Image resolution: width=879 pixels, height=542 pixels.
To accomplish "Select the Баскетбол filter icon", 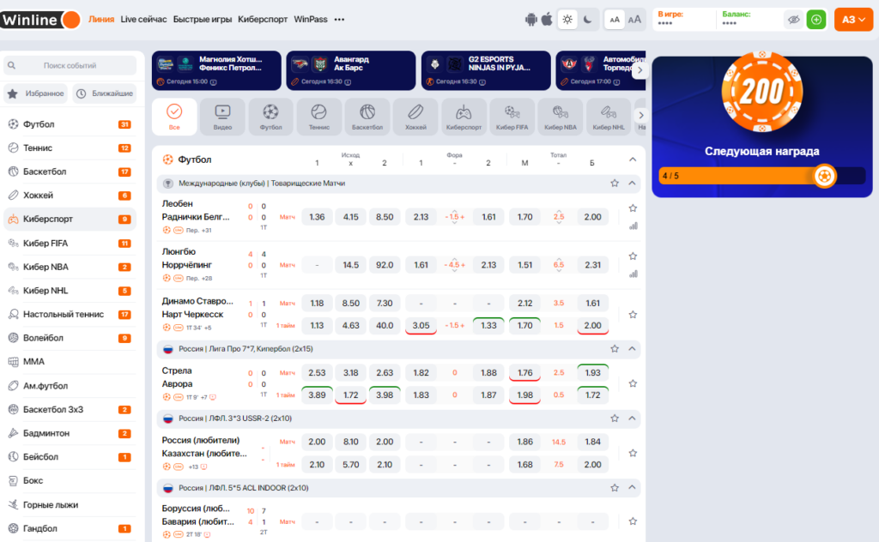I will tap(367, 117).
